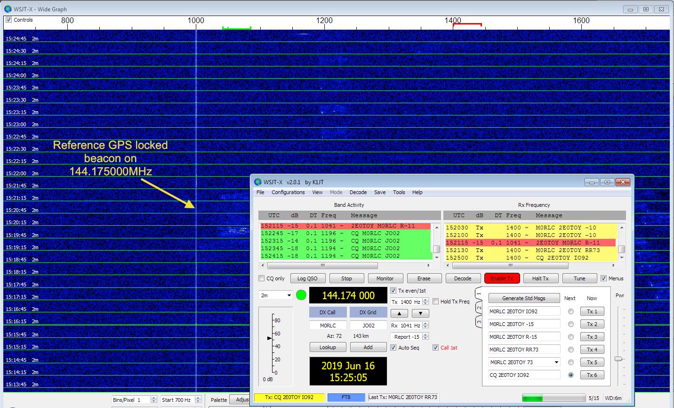Image resolution: width=674 pixels, height=408 pixels.
Task: Click the Erase button
Action: tap(424, 278)
